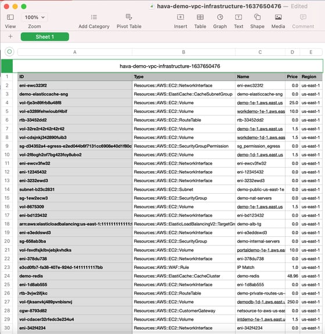The image size is (325, 334).
Task: Click cell demo-elasticcache-sng in ID column
Action: coord(74,94)
